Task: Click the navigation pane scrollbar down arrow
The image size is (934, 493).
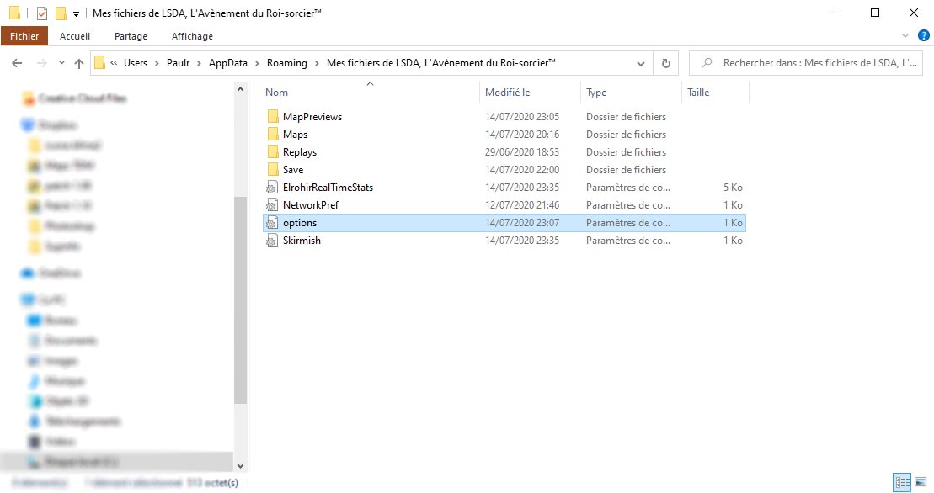Action: (240, 465)
